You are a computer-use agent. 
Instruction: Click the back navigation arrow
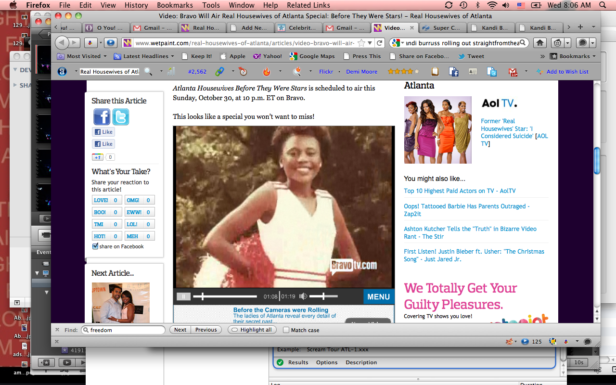(62, 43)
